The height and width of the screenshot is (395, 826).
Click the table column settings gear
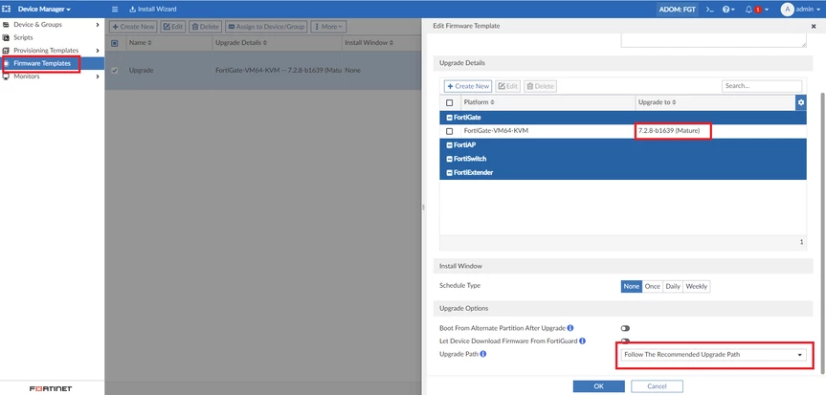(x=801, y=102)
